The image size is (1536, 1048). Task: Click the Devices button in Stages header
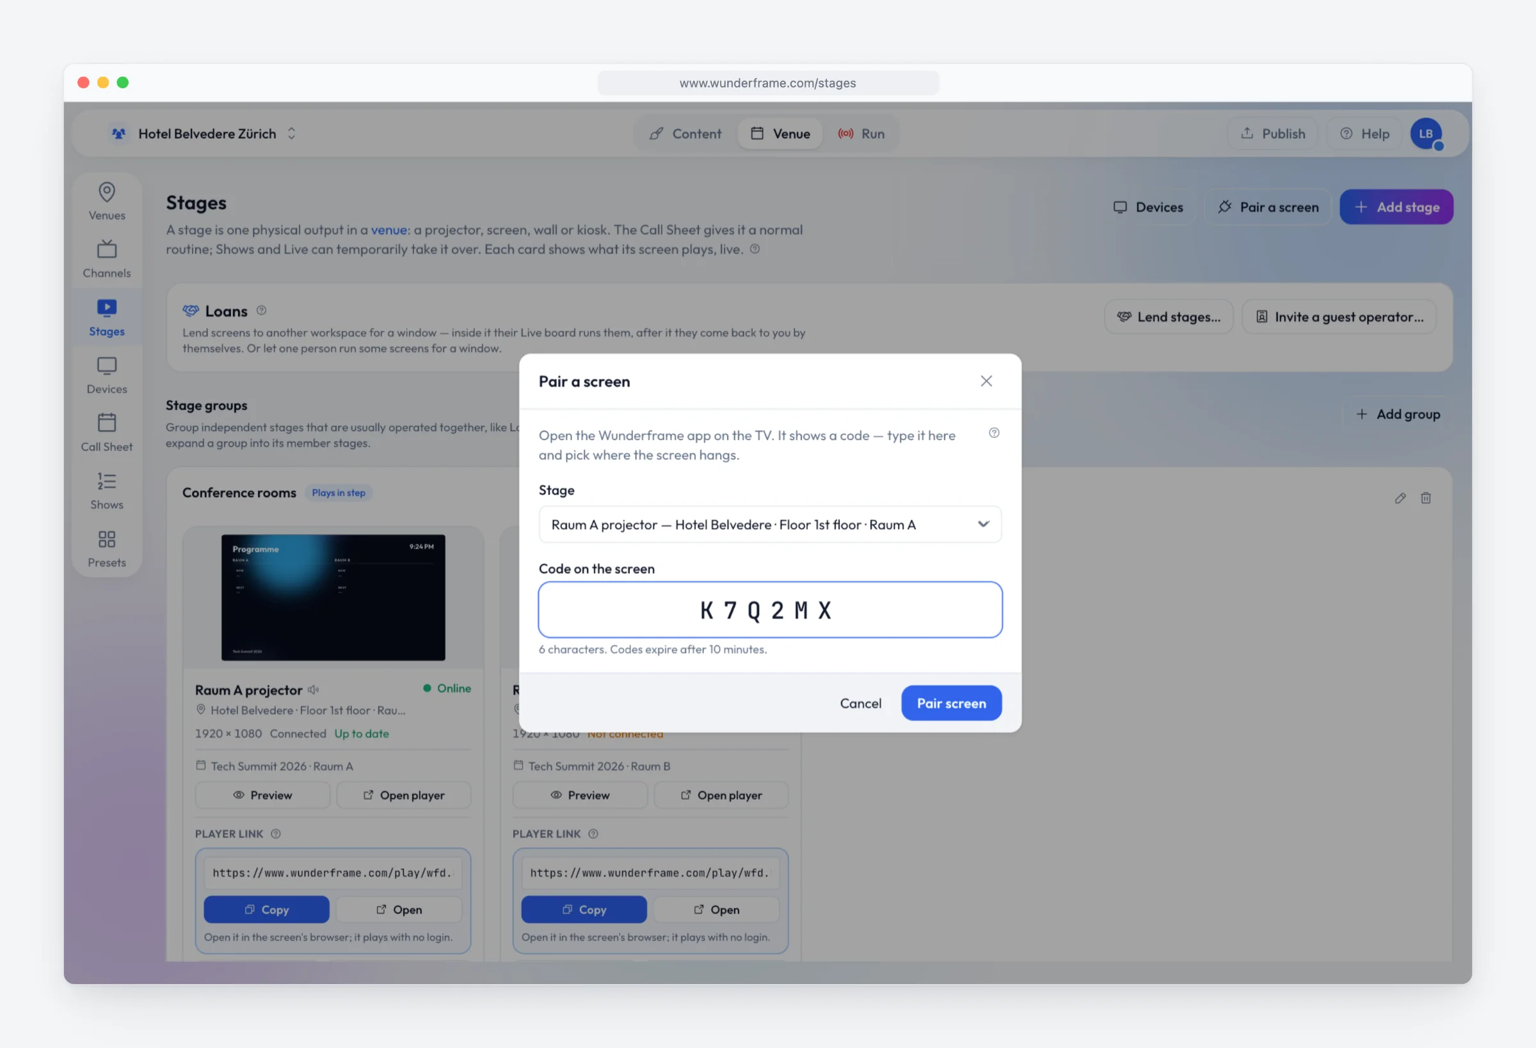pos(1148,207)
